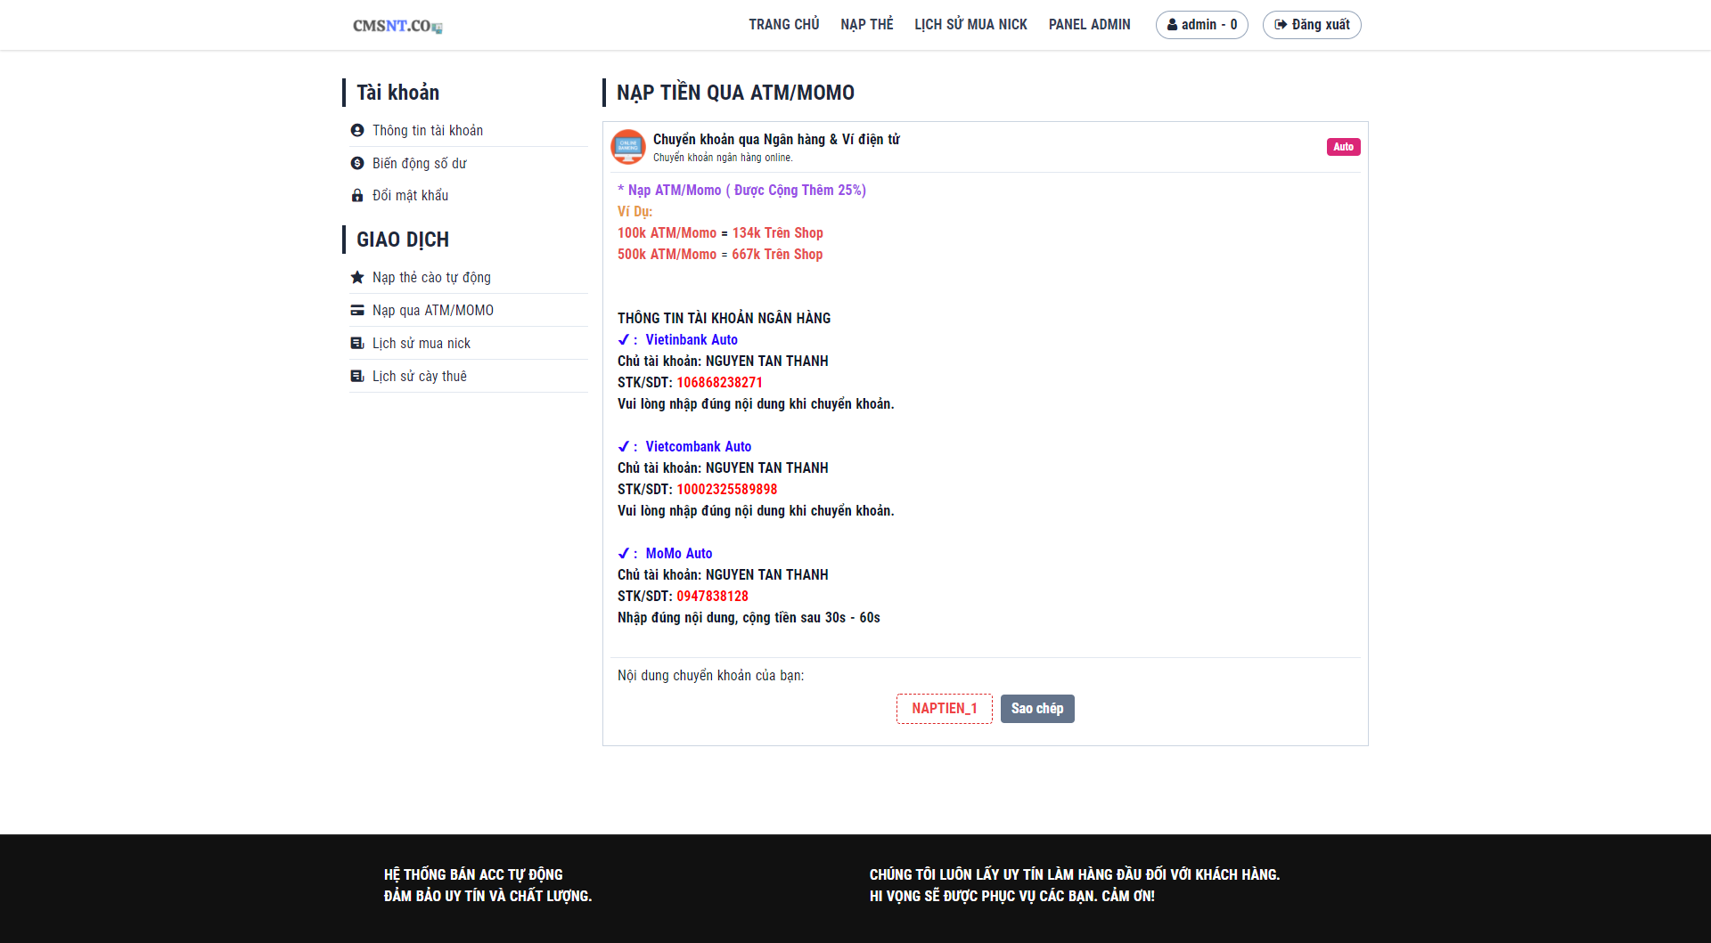Click the coin icon beside Biến động số dư
Viewport: 1711px width, 943px height.
tap(357, 164)
